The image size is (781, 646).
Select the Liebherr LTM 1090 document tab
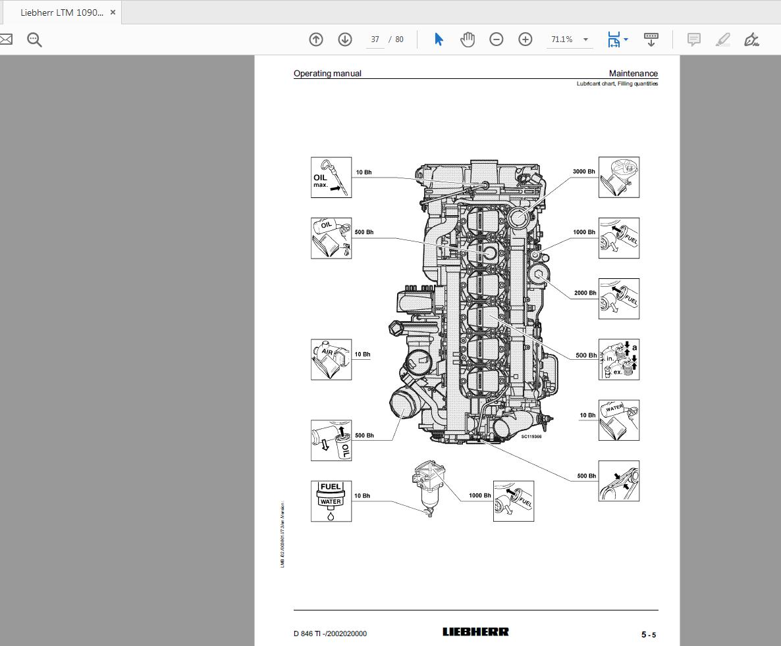(59, 12)
